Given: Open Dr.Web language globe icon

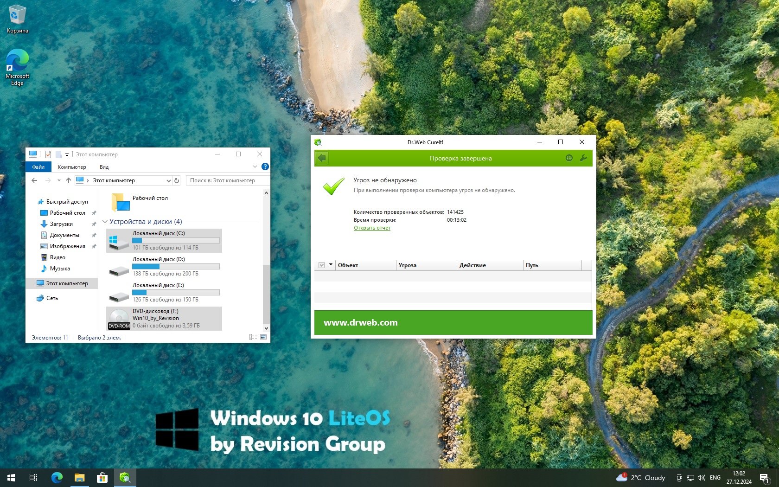Looking at the screenshot, I should (569, 158).
